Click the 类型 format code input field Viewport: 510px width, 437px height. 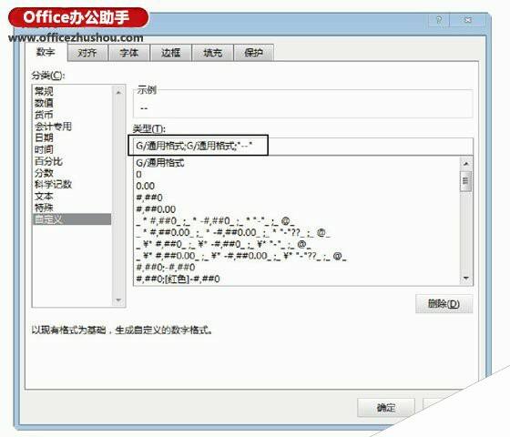pyautogui.click(x=302, y=146)
